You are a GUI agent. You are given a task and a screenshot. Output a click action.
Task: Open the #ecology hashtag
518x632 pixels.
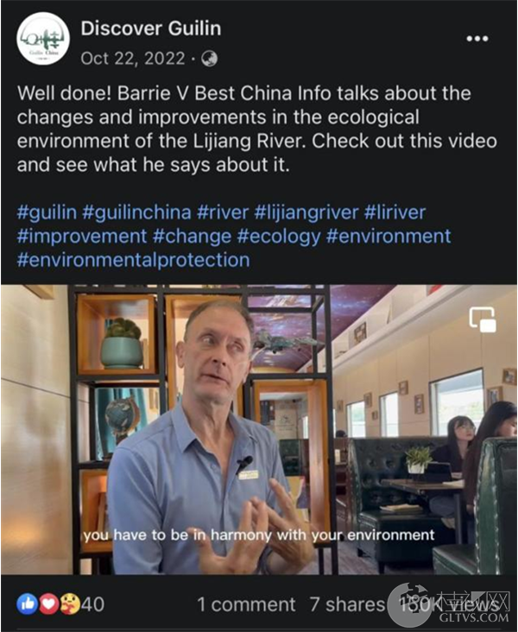pyautogui.click(x=279, y=237)
